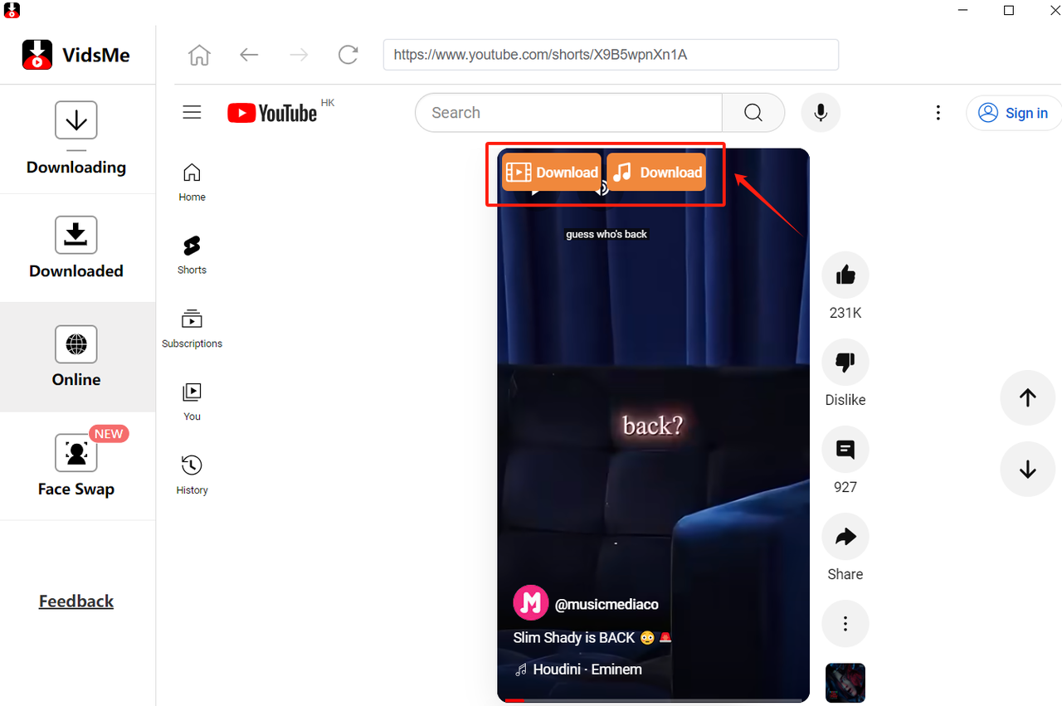Open the Downloading section
This screenshot has height=706, width=1062.
[x=76, y=139]
